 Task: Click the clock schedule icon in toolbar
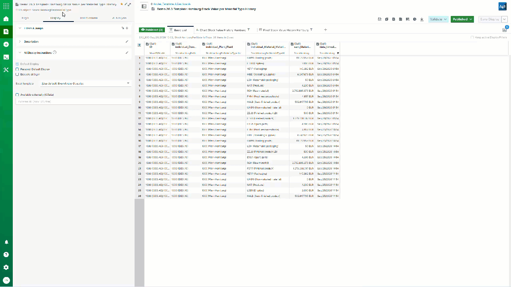(x=415, y=19)
